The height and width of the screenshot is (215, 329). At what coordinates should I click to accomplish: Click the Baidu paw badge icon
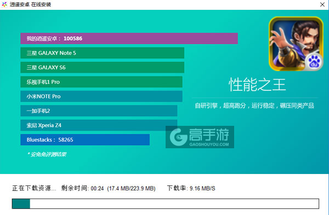point(314,62)
